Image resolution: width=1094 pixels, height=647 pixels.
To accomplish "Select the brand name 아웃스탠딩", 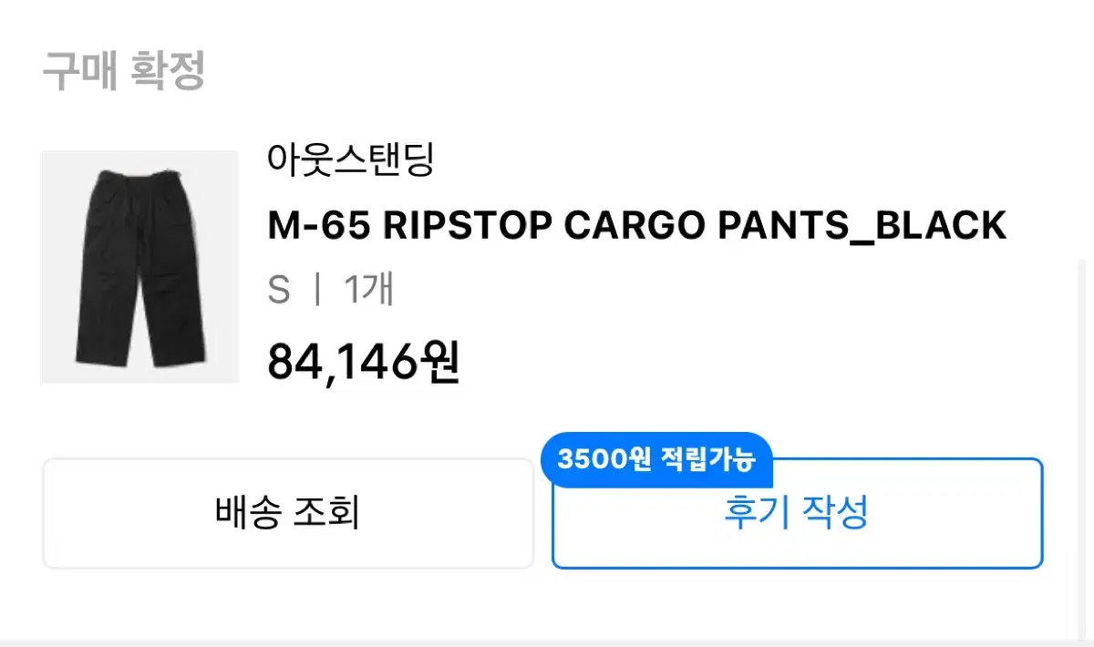I will (351, 160).
